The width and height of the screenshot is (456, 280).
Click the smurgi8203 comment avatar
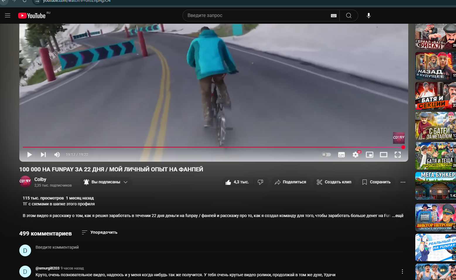pyautogui.click(x=25, y=272)
